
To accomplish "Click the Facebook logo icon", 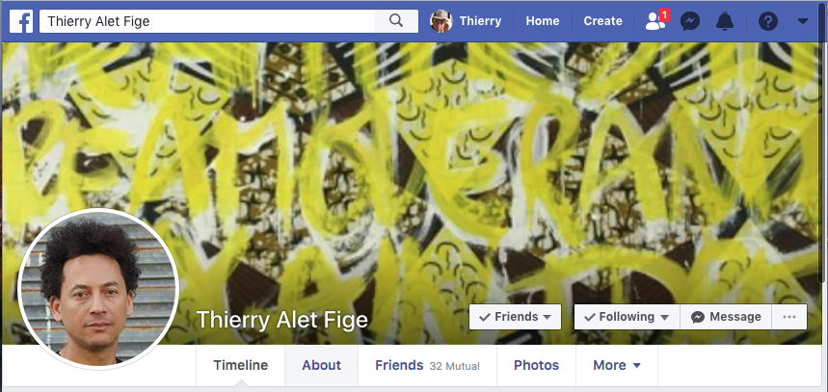I will [21, 21].
